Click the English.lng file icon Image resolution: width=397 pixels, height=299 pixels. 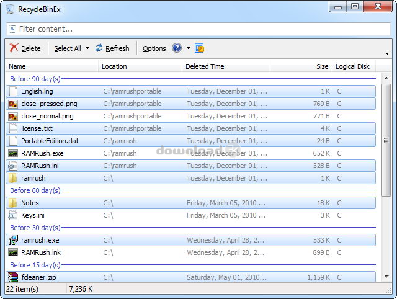(x=13, y=91)
